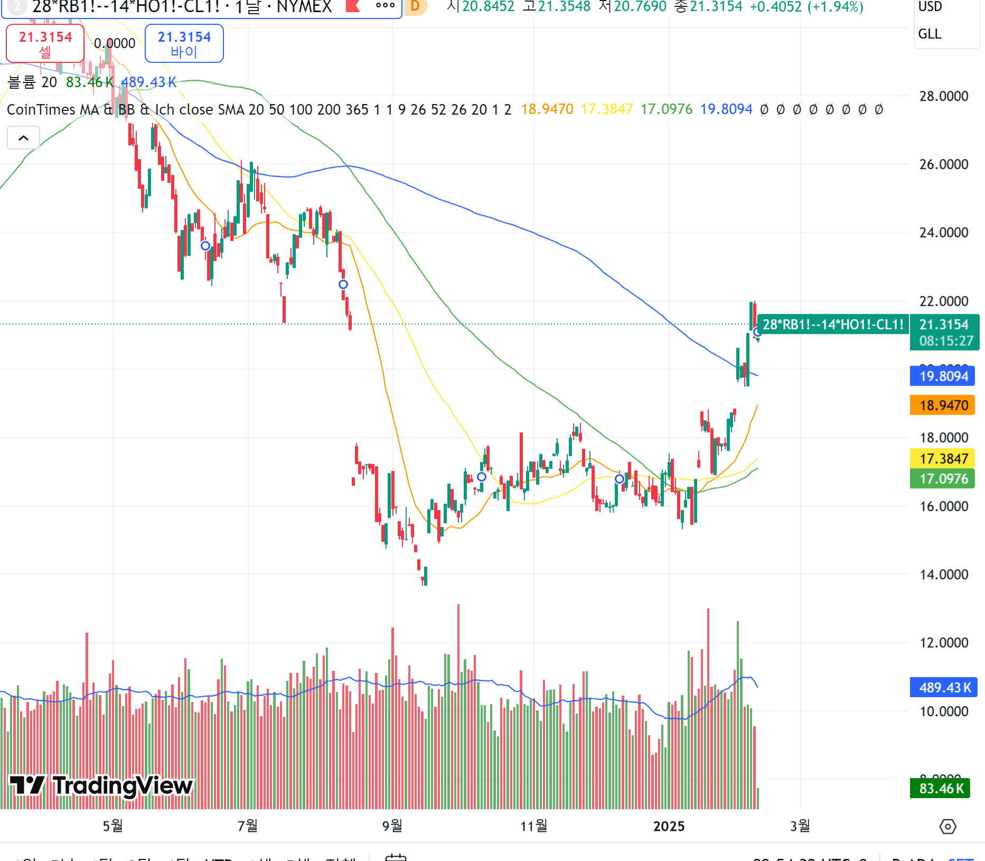Click the 2025 label on the time axis
This screenshot has width=985, height=861.
tap(669, 826)
